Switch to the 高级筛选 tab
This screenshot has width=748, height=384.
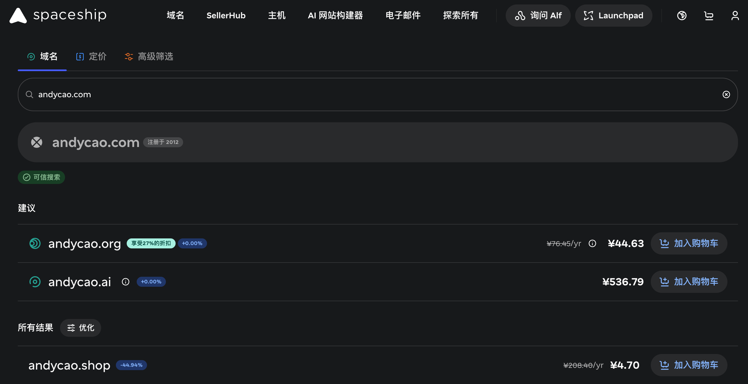coord(149,56)
